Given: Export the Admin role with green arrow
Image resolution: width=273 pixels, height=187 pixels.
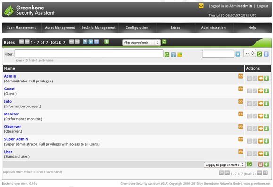Looking at the screenshot, I should tap(266, 78).
